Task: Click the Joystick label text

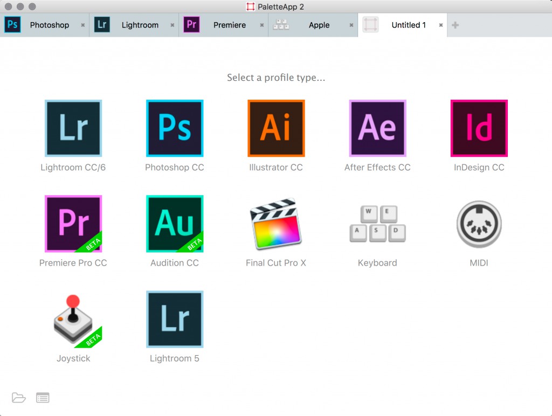Action: (73, 358)
